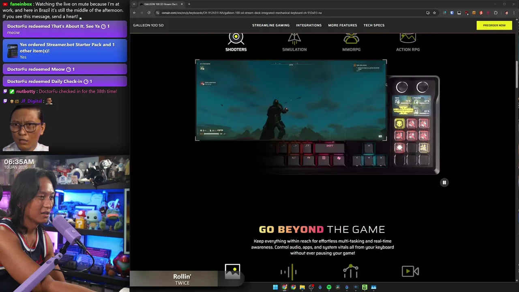This screenshot has height=292, width=519.
Task: Reload the Corsair page
Action: (149, 13)
